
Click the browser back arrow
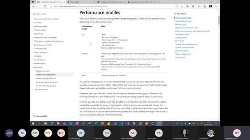coord(34,6)
